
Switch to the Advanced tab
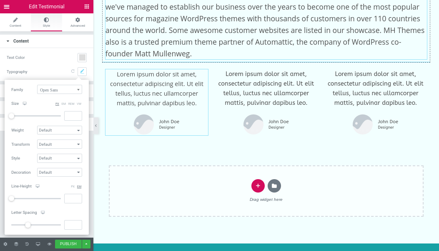coord(78,22)
